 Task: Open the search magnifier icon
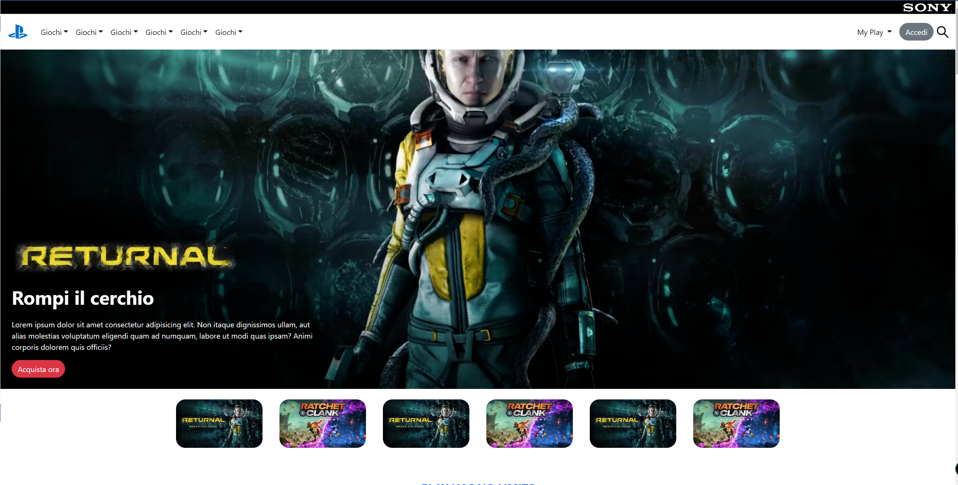click(x=942, y=32)
